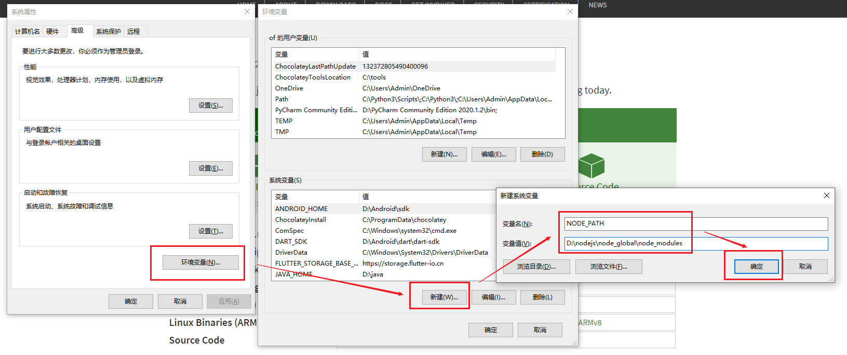Click the 变量值 path input field
Image resolution: width=847 pixels, height=355 pixels.
coord(696,243)
